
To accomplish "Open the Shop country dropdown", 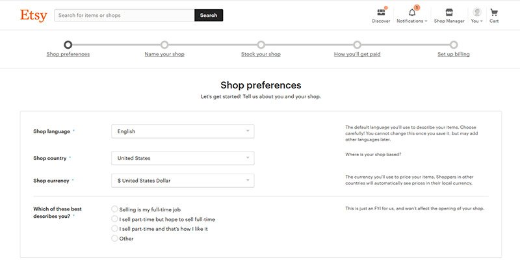I will pyautogui.click(x=183, y=158).
